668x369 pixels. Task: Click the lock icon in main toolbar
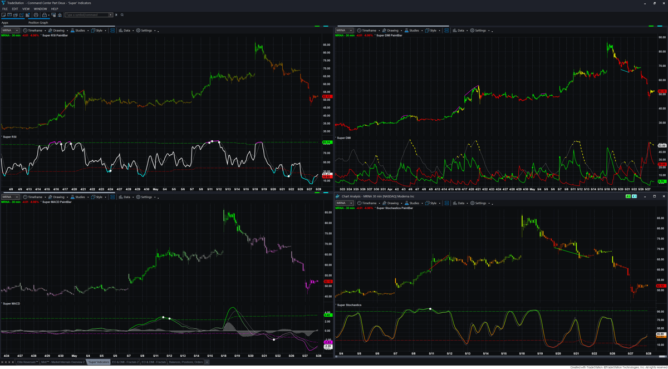(x=44, y=15)
